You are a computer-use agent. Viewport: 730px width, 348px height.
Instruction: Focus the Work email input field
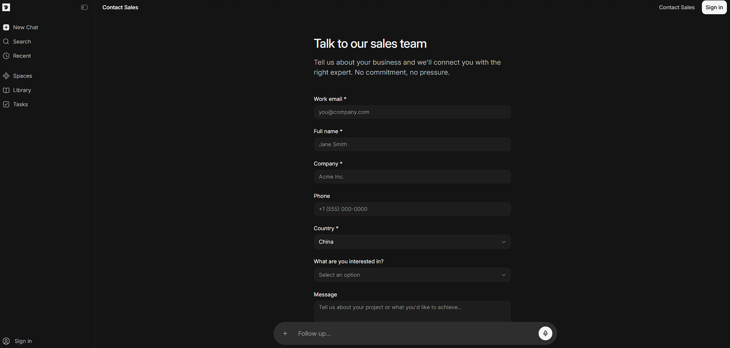pyautogui.click(x=412, y=112)
